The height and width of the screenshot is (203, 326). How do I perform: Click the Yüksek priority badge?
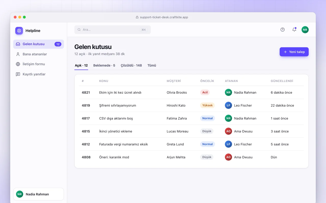pyautogui.click(x=208, y=105)
